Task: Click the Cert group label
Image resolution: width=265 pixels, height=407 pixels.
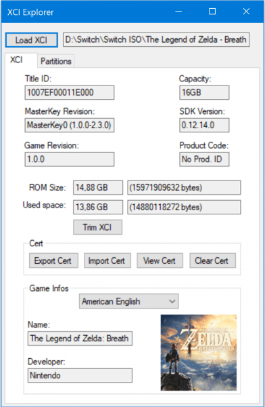Action: (x=36, y=244)
